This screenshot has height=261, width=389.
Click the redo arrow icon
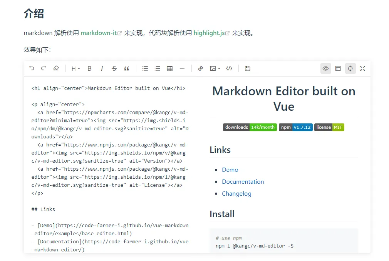(44, 68)
